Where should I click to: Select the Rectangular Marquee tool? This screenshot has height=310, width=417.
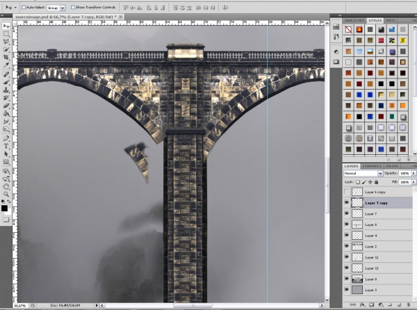pos(6,34)
